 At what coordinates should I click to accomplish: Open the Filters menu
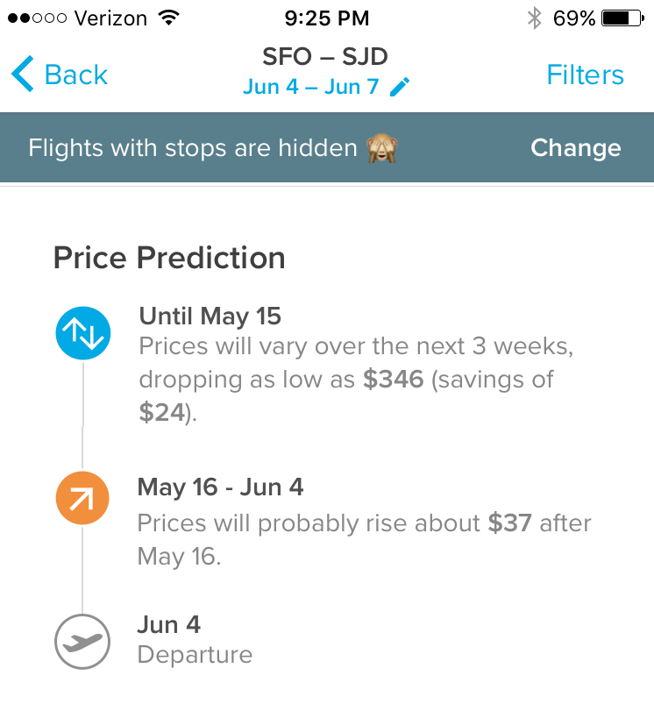pyautogui.click(x=585, y=75)
